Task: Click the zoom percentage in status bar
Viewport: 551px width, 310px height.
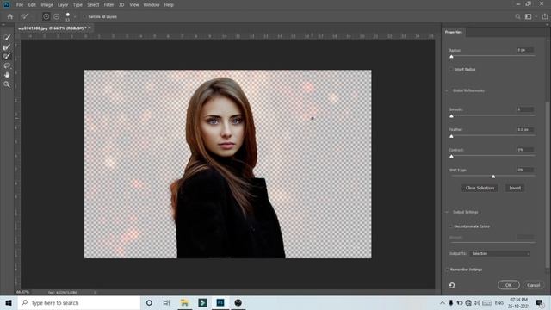Action: [x=23, y=292]
